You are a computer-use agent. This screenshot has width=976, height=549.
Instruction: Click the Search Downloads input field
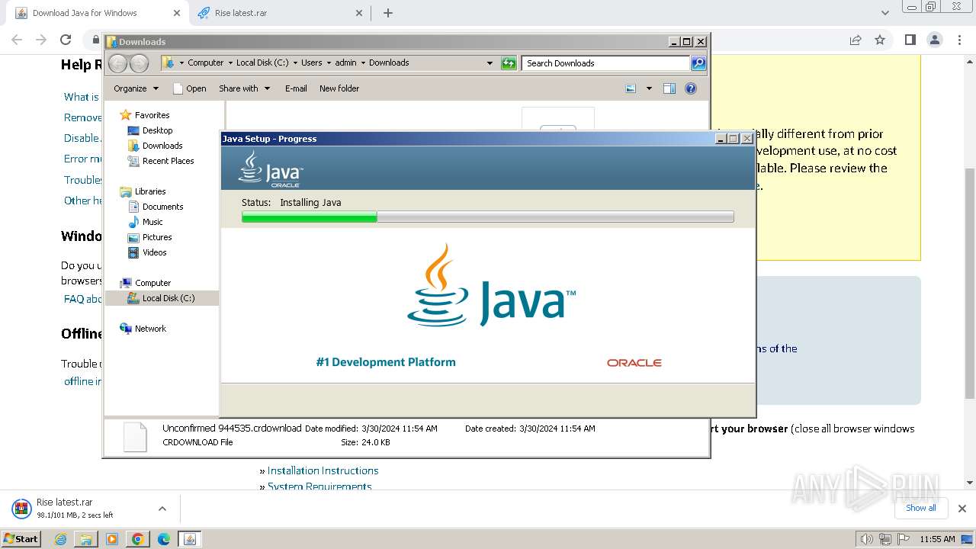tap(606, 63)
